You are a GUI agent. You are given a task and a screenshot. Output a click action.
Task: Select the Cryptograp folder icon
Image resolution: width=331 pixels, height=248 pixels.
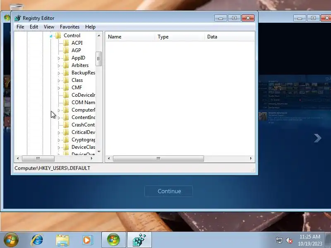pyautogui.click(x=66, y=140)
